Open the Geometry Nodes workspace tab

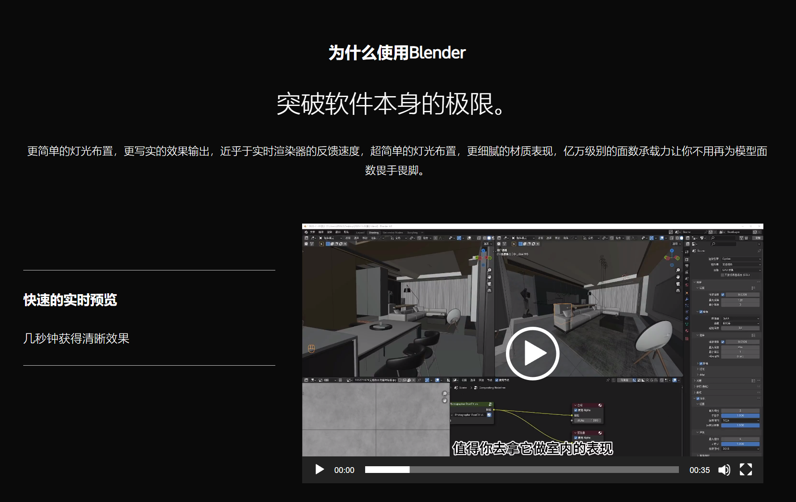[393, 232]
